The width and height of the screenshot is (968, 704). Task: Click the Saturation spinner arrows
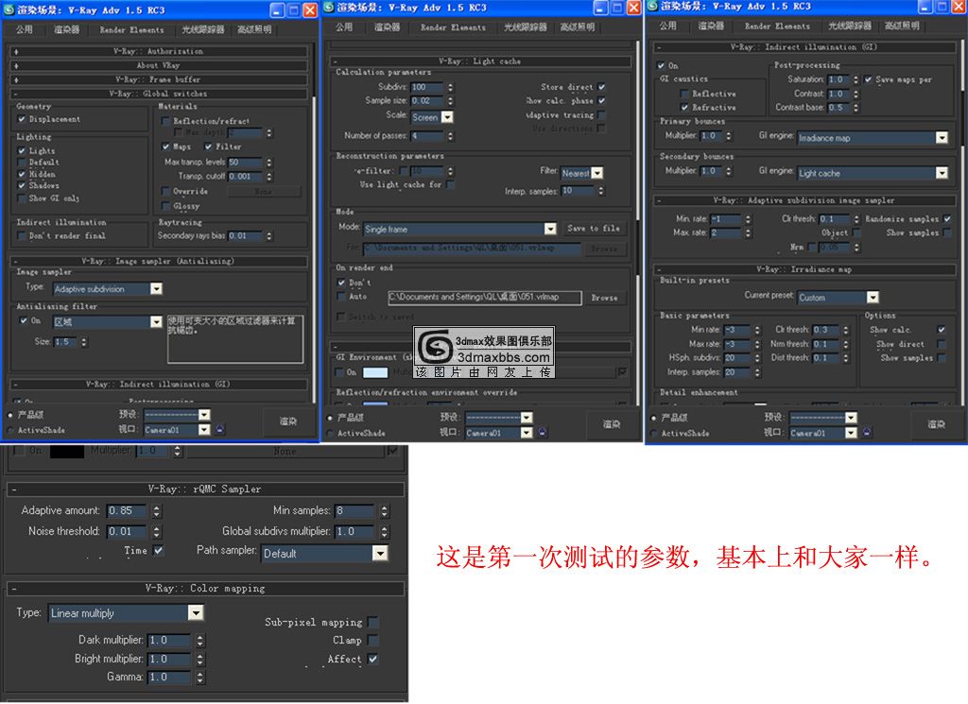click(856, 79)
